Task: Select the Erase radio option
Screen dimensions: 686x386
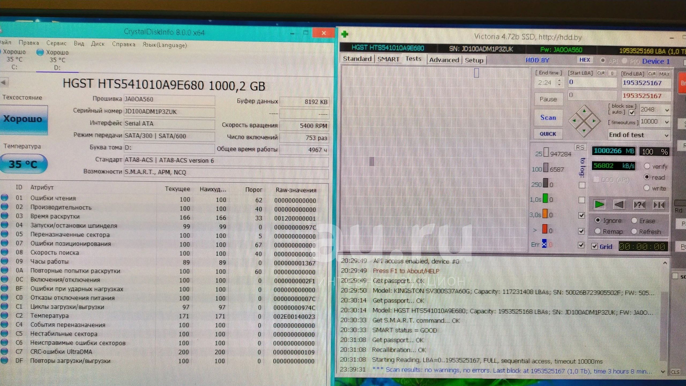Action: point(634,220)
